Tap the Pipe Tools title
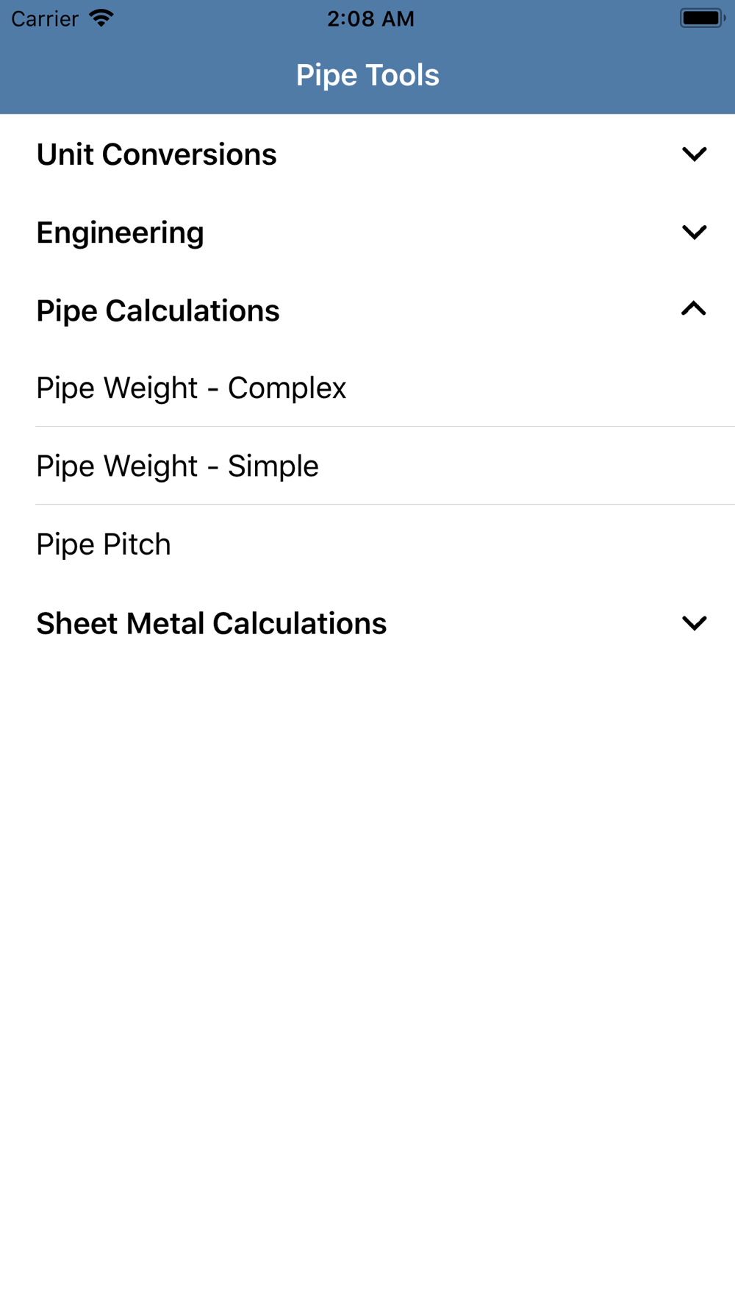The width and height of the screenshot is (735, 1308). 367,75
